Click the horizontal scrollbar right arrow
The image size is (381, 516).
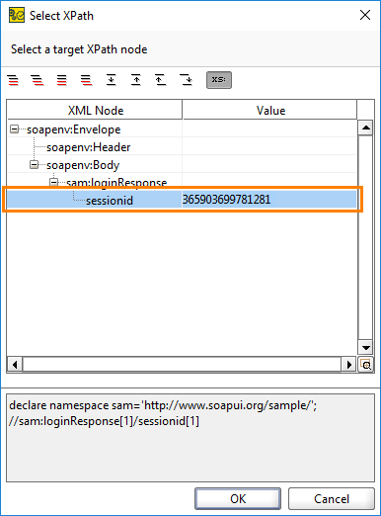click(348, 365)
